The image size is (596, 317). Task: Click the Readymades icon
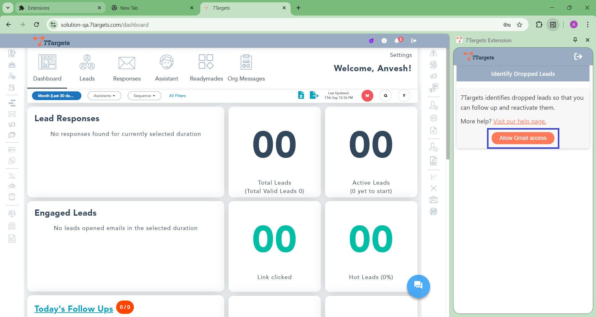[x=206, y=62]
